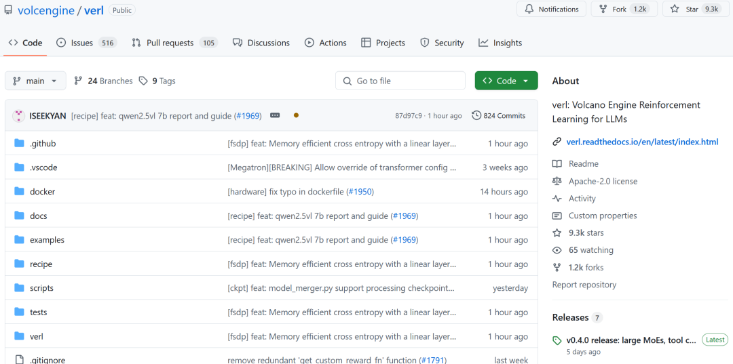The width and height of the screenshot is (733, 364).
Task: Open the volcengine owner link
Action: [46, 9]
